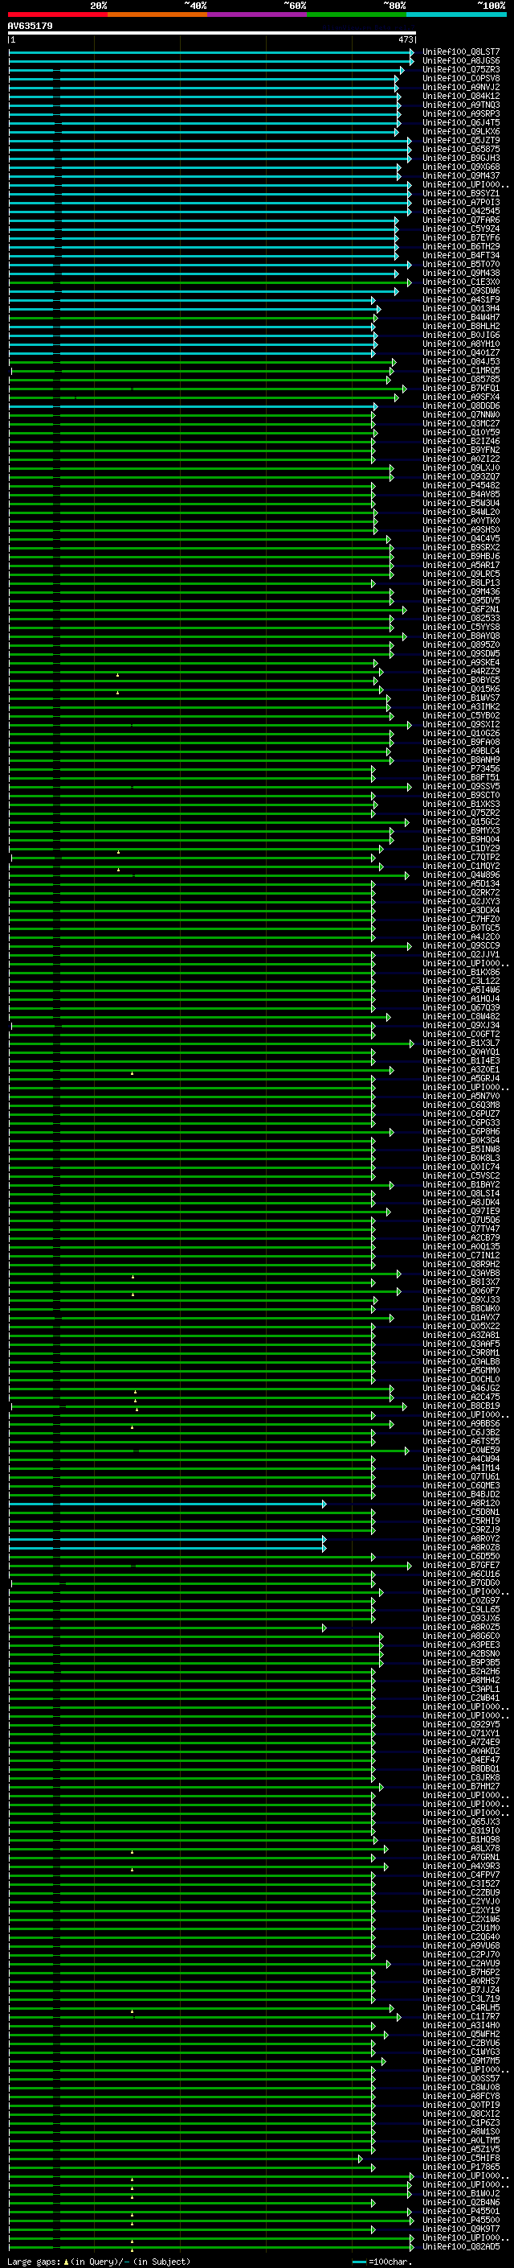Select the hit UniRef100_Q8LST7
The image size is (514, 2268).
(x=461, y=52)
